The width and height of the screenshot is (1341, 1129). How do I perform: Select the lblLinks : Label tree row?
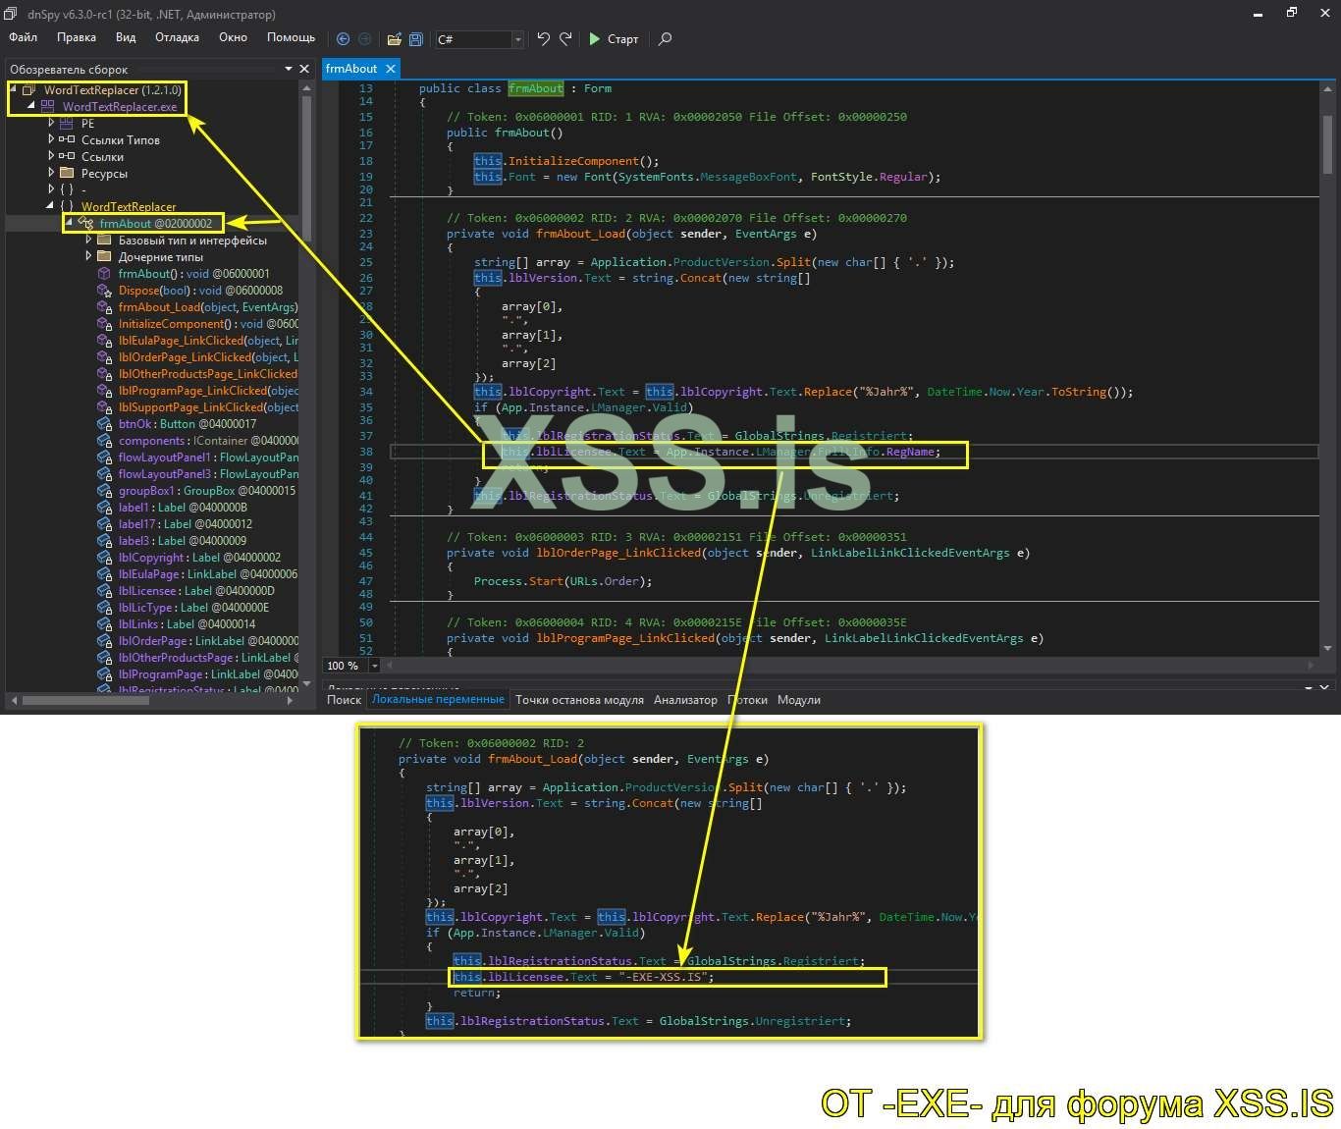point(177,624)
